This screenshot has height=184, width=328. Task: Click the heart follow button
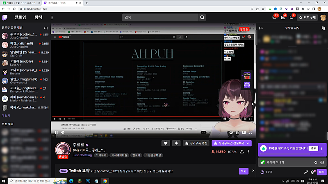pyautogui.click(x=166, y=143)
